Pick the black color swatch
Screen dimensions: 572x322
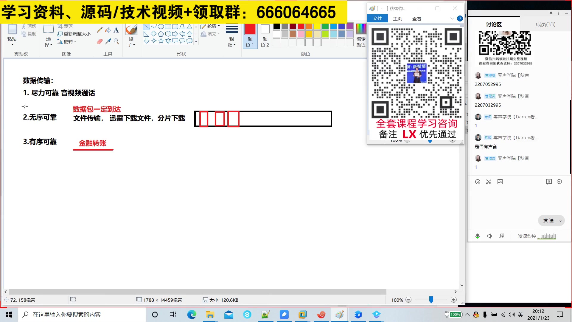click(276, 27)
